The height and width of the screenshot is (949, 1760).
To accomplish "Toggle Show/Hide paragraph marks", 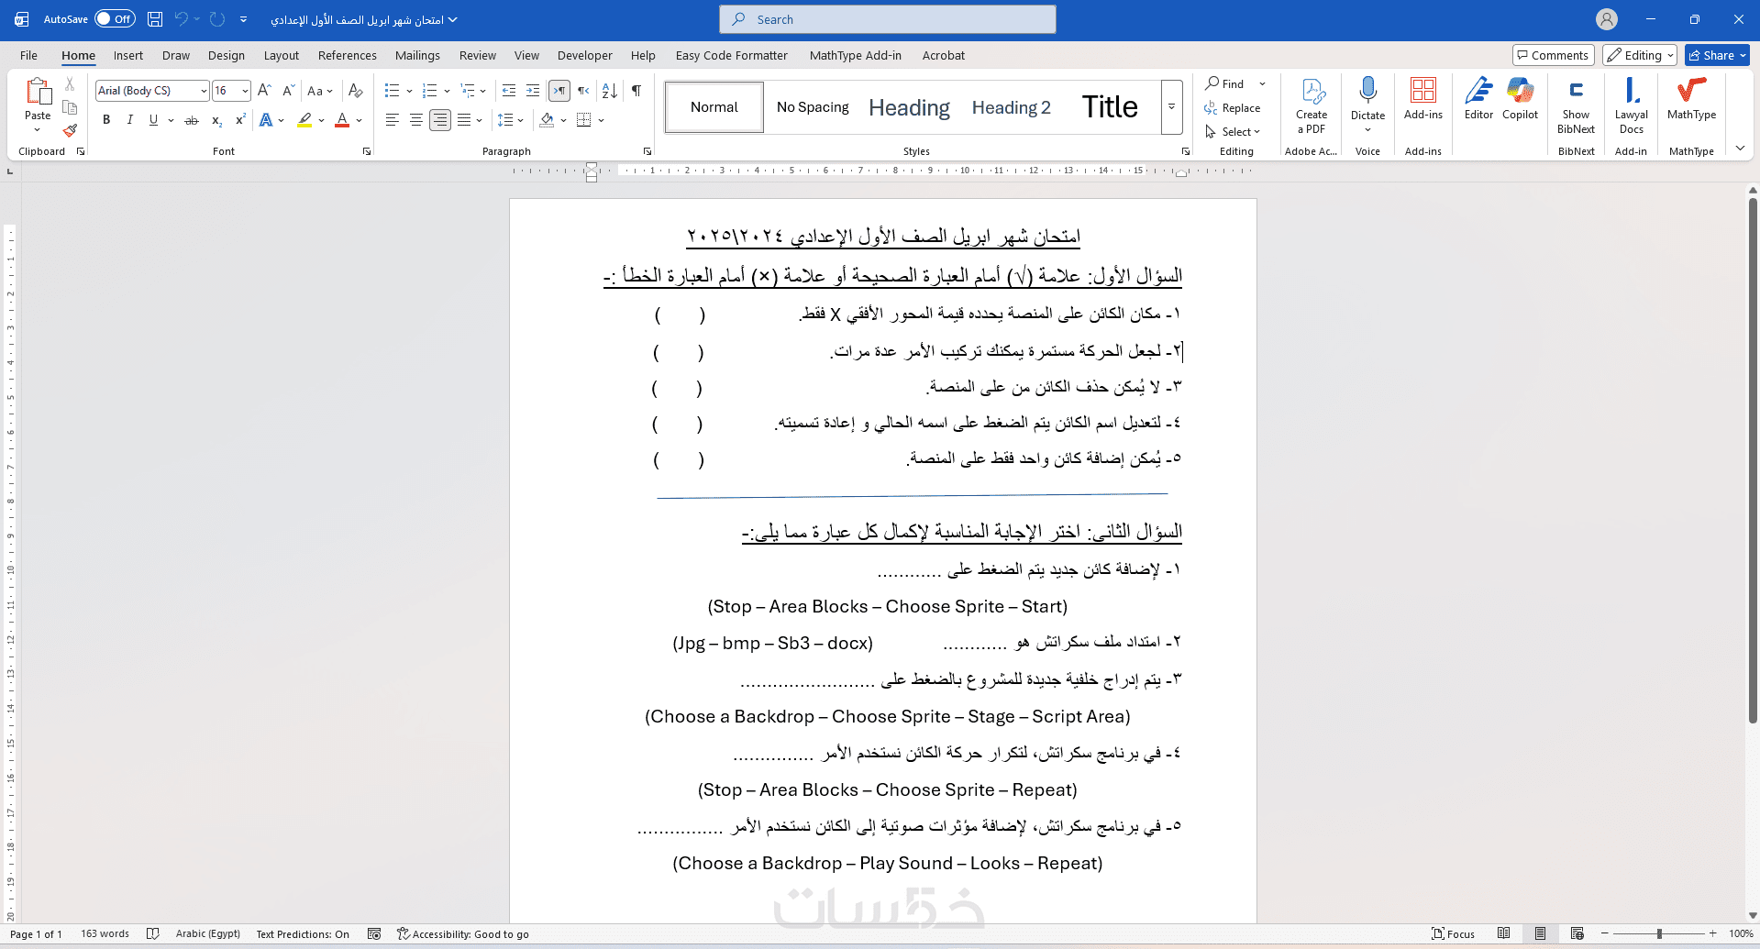I will [x=636, y=91].
